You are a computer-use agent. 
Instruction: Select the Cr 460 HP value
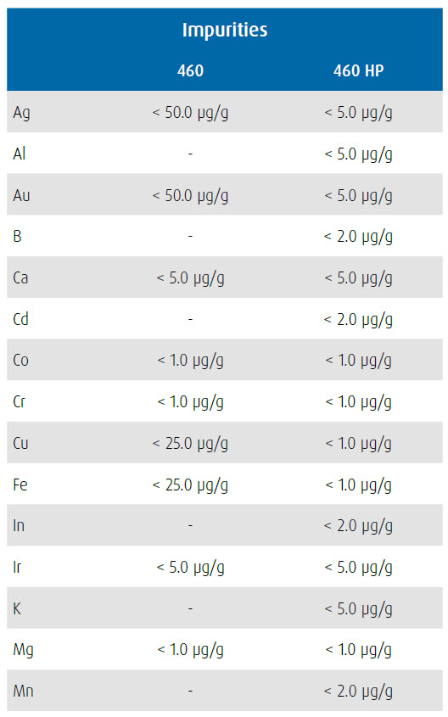point(358,402)
